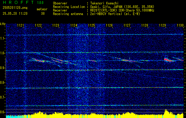The height and width of the screenshot is (118, 186).
Task: Click the Observer field label
Action: point(60,3)
